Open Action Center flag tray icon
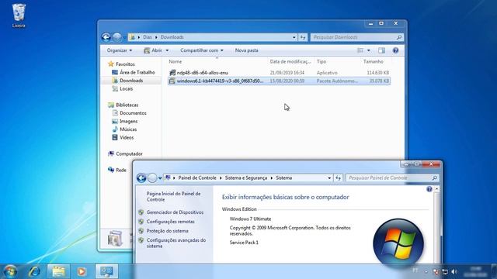 pyautogui.click(x=436, y=271)
